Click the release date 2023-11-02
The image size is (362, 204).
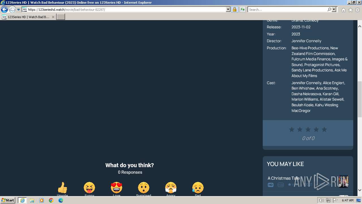click(x=301, y=27)
